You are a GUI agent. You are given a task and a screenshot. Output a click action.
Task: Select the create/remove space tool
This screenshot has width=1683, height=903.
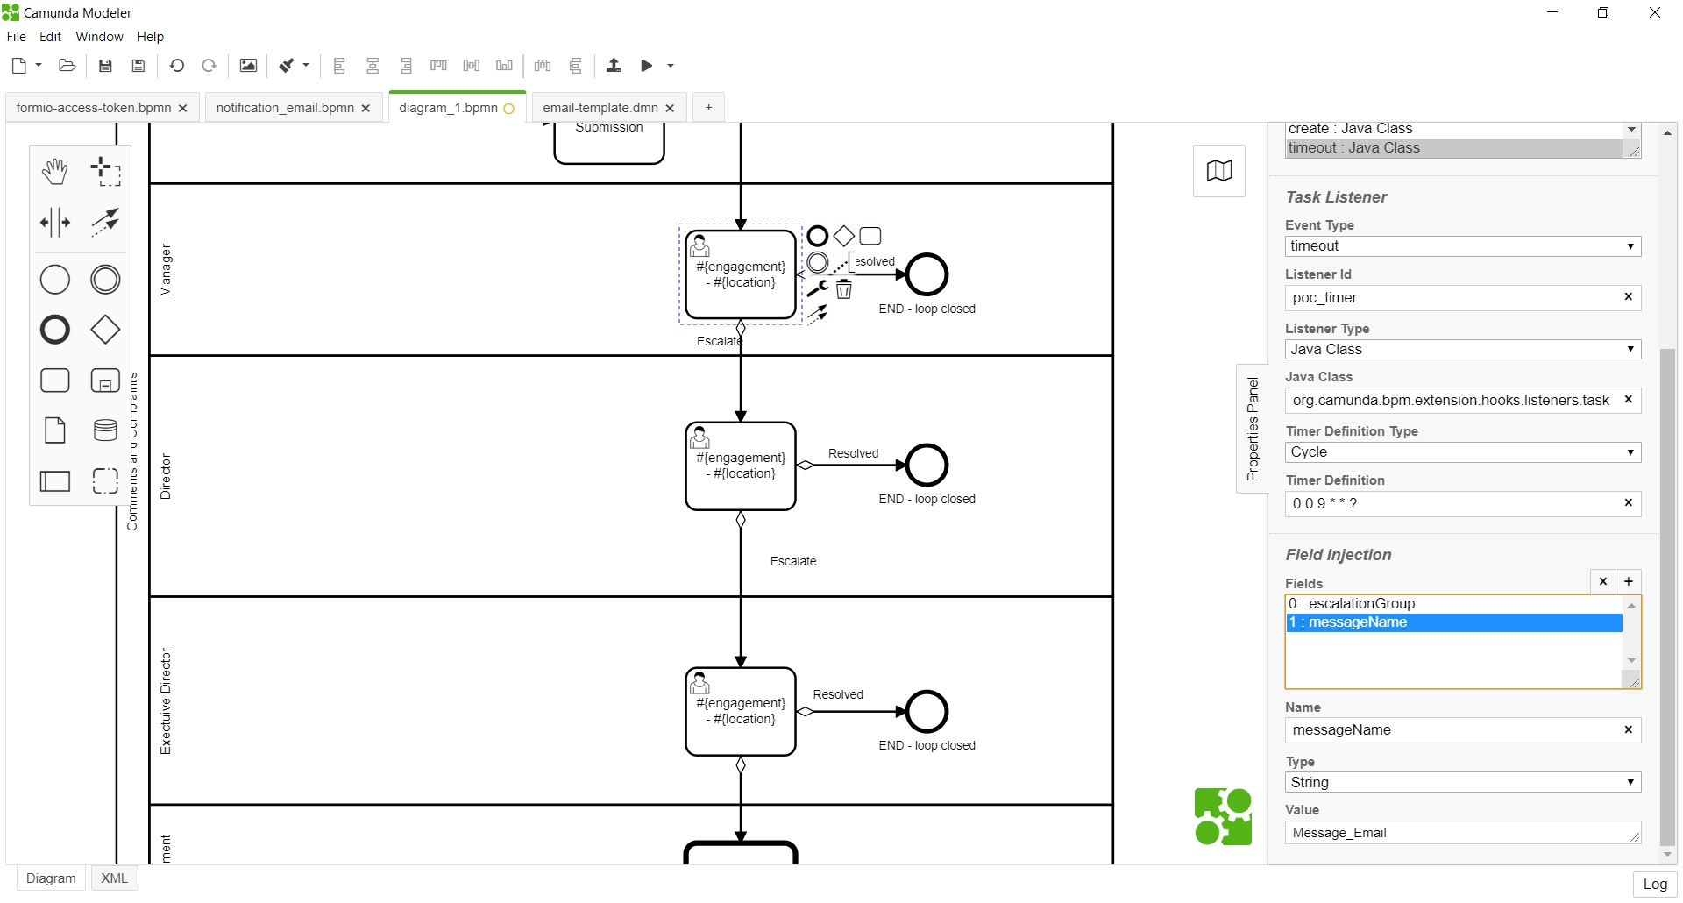click(x=55, y=222)
